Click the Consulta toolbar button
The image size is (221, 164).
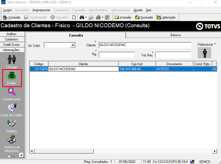click(x=12, y=17)
